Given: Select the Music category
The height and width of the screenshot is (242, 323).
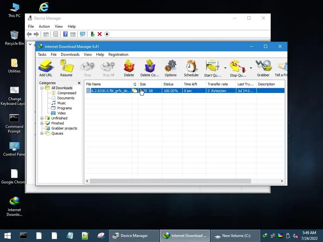Looking at the screenshot, I should [x=62, y=103].
